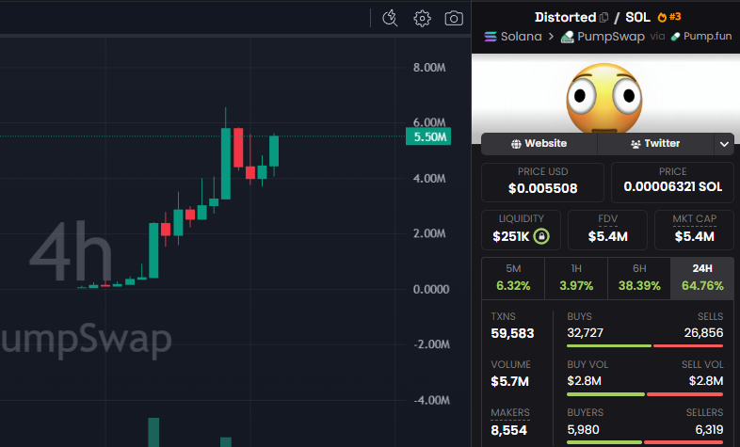Screen dimensions: 740x447
Task: Open chart settings gear icon
Action: coord(422,19)
